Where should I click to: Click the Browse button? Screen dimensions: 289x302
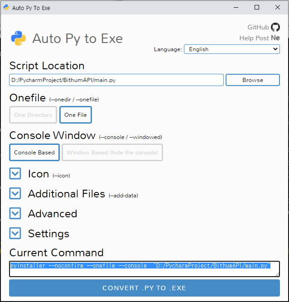pyautogui.click(x=253, y=80)
